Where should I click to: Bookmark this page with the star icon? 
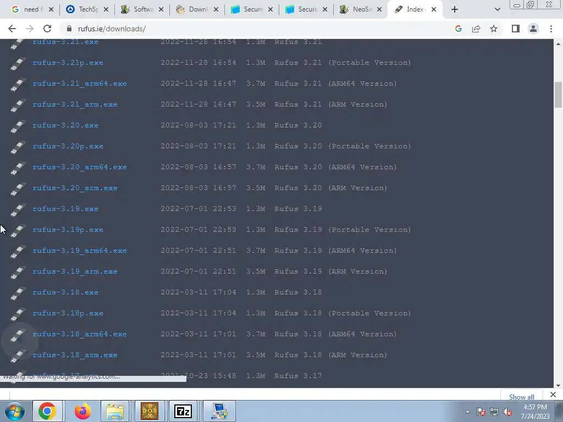(494, 29)
